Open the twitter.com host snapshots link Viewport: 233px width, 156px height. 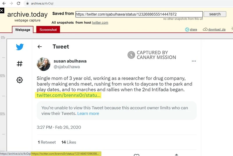click(100, 22)
